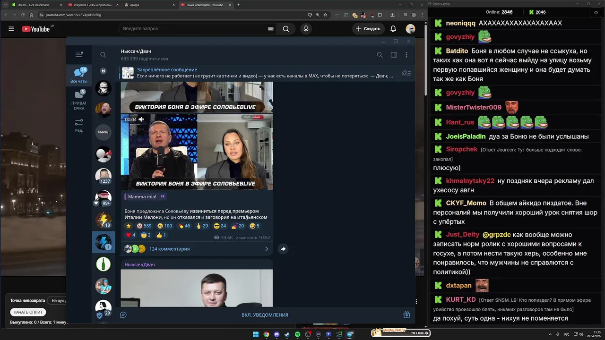
Task: Open the star paid reaction
Action: (x=128, y=226)
